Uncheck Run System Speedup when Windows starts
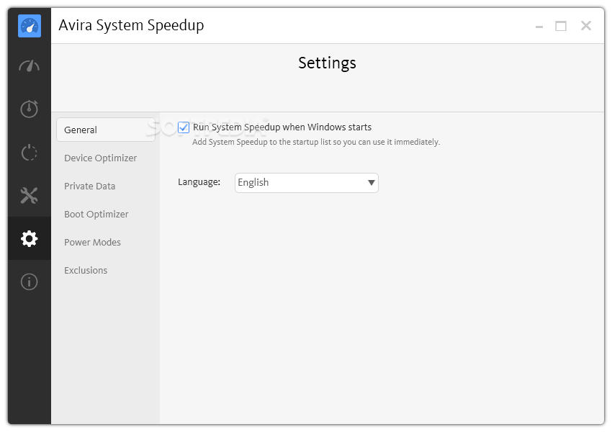 pos(184,127)
